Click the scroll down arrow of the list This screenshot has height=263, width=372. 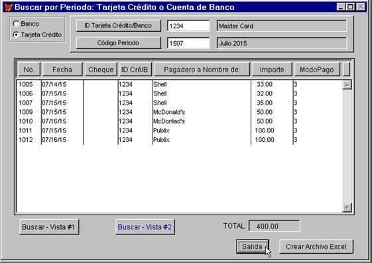pyautogui.click(x=347, y=207)
